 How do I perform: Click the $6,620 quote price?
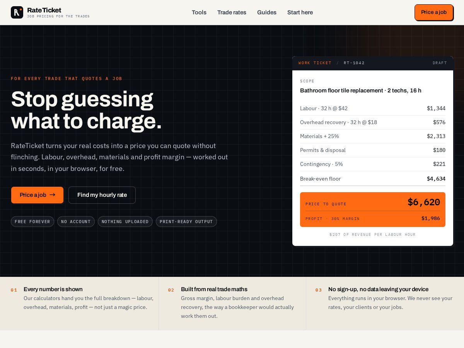[x=424, y=202]
